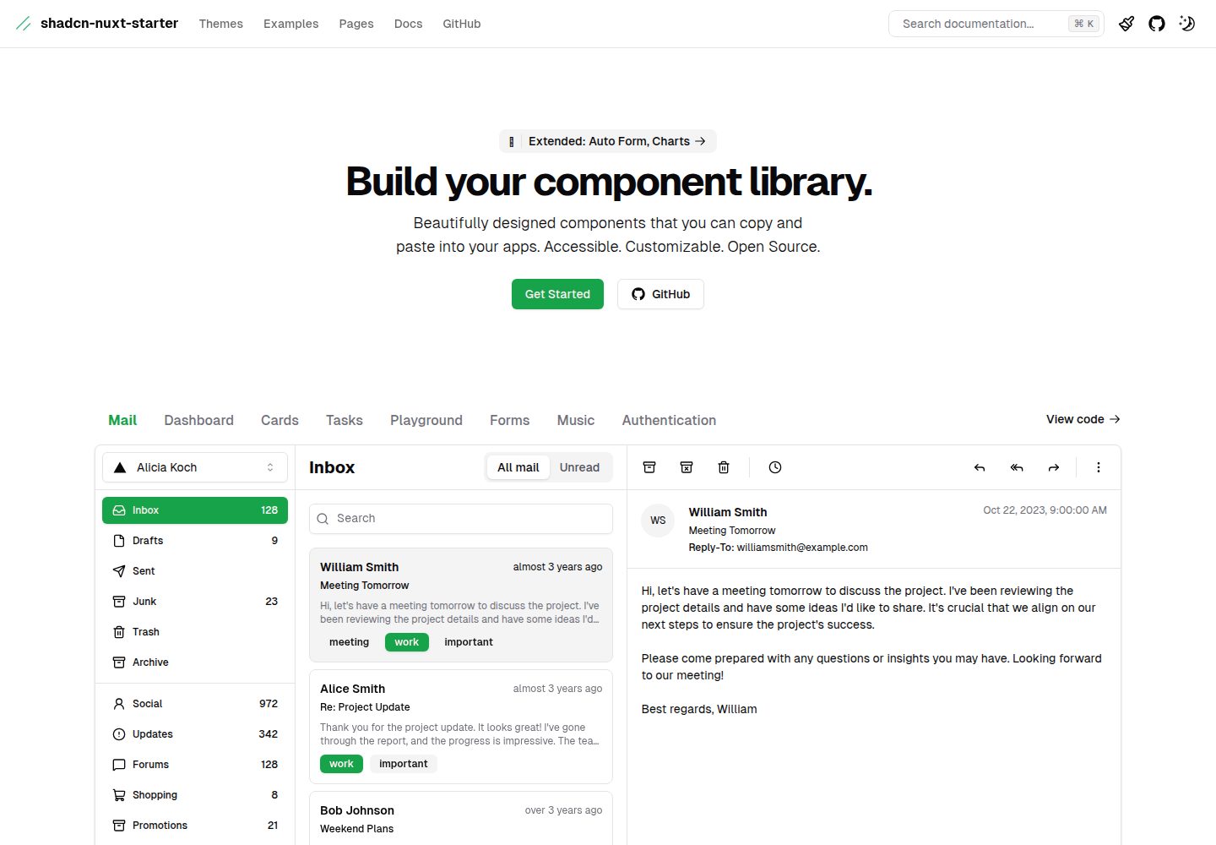Select the Shopping category
1216x845 pixels.
195,795
